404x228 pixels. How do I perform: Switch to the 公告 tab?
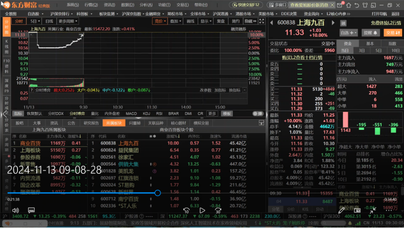click(x=71, y=123)
